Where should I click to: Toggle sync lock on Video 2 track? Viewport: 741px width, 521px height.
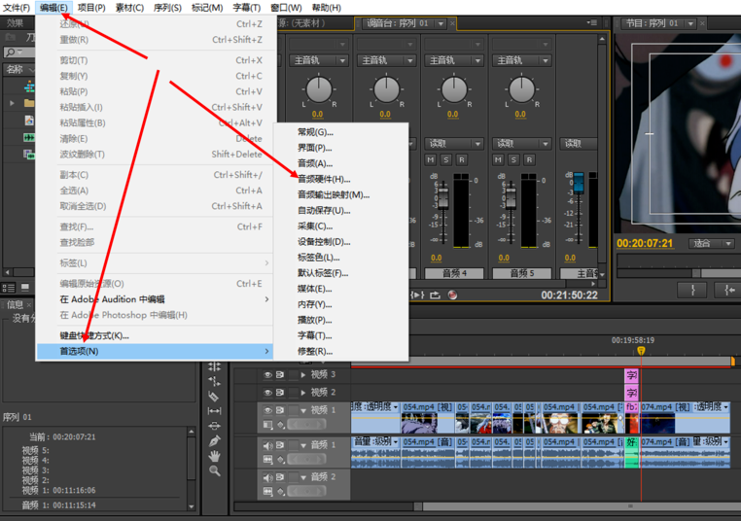tap(280, 393)
